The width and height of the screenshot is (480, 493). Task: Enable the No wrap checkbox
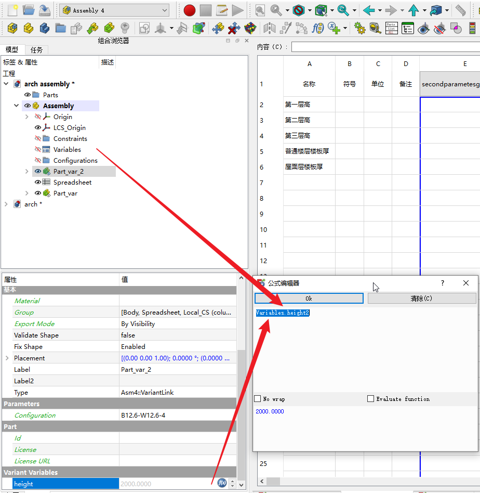click(258, 399)
